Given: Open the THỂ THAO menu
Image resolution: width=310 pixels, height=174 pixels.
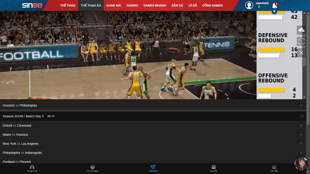Looking at the screenshot, I should (x=68, y=6).
